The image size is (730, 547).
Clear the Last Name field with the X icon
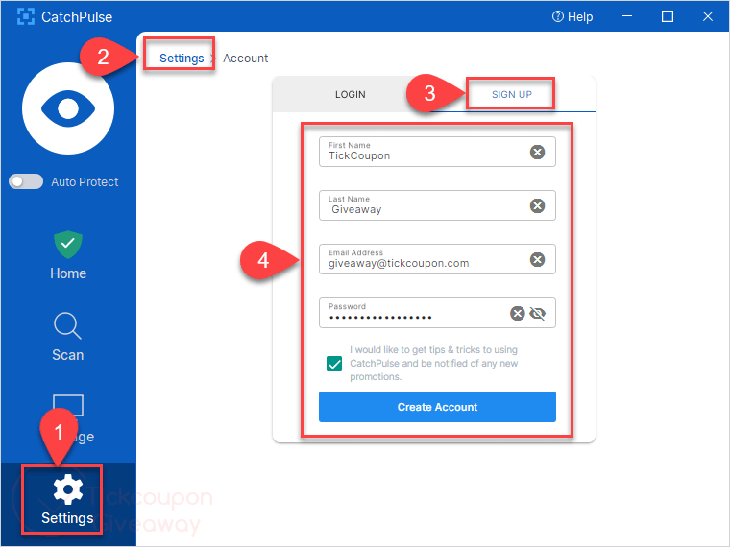(537, 205)
